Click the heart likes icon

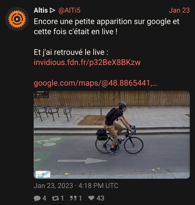click(91, 198)
